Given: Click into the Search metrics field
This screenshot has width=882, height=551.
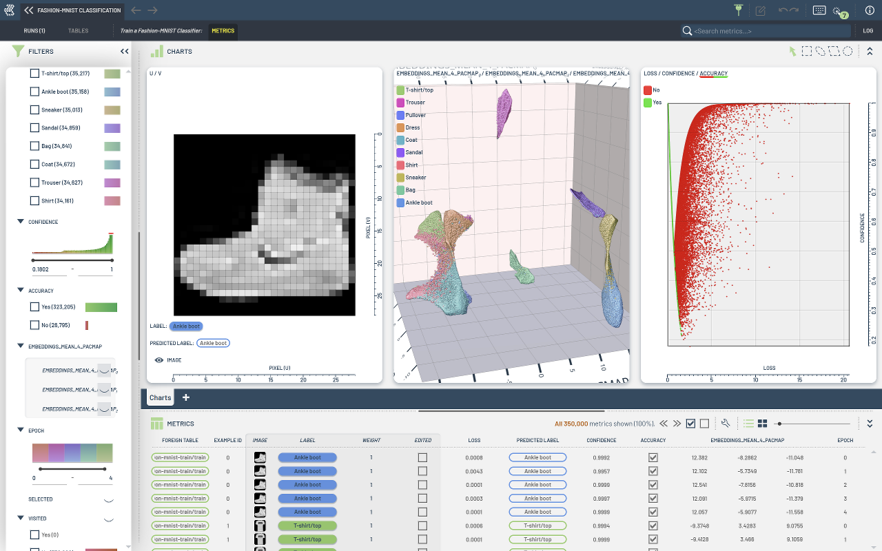Looking at the screenshot, I should pos(770,31).
